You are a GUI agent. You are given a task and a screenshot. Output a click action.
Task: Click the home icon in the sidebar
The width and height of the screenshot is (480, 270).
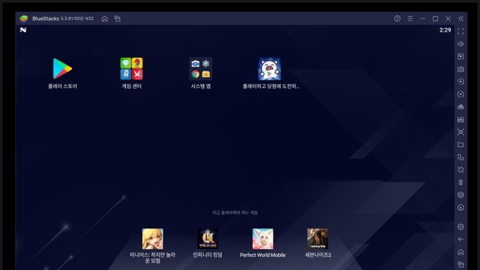pos(461,252)
